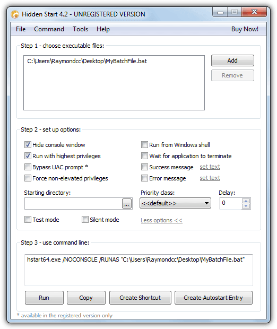The width and height of the screenshot is (277, 329).
Task: Enable Wait for application to terminate
Action: point(144,156)
